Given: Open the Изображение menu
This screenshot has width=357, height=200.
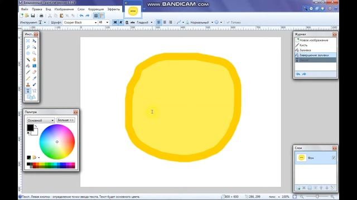Looking at the screenshot, I should (x=64, y=9).
